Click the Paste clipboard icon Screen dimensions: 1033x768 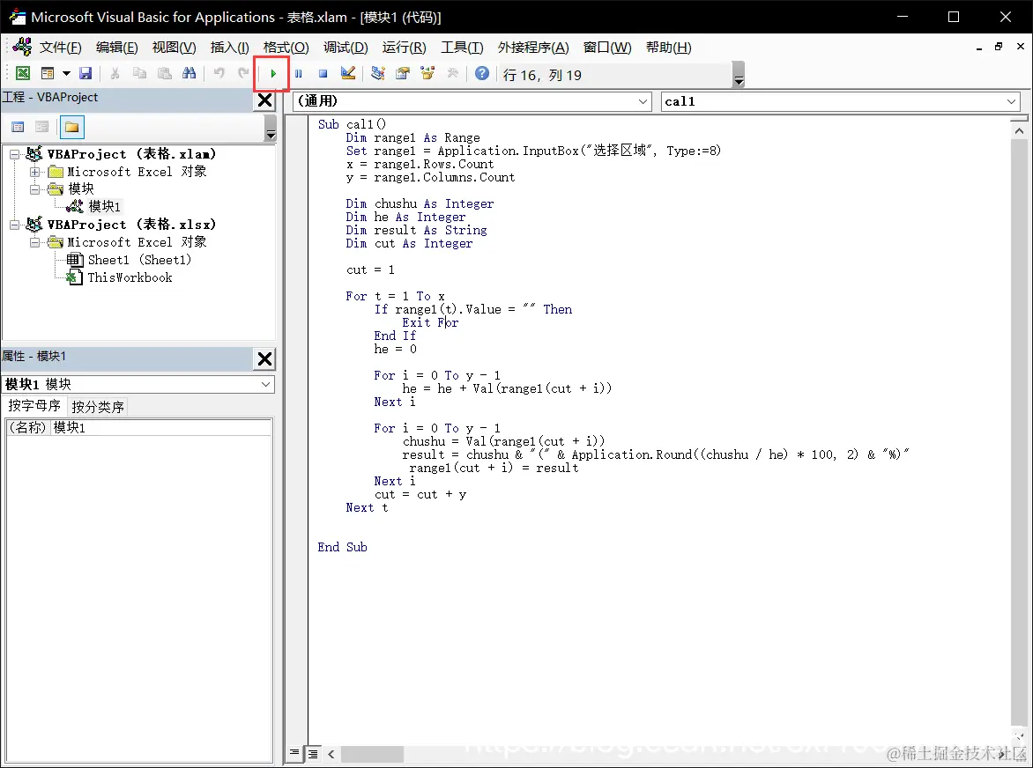[165, 74]
